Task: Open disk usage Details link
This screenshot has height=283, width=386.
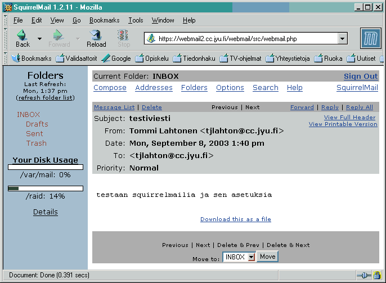Action: tap(45, 212)
